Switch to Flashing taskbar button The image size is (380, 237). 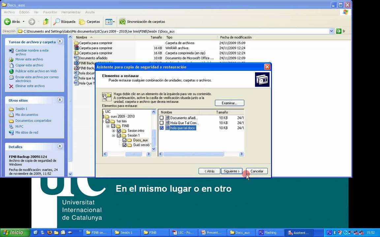coord(270,233)
